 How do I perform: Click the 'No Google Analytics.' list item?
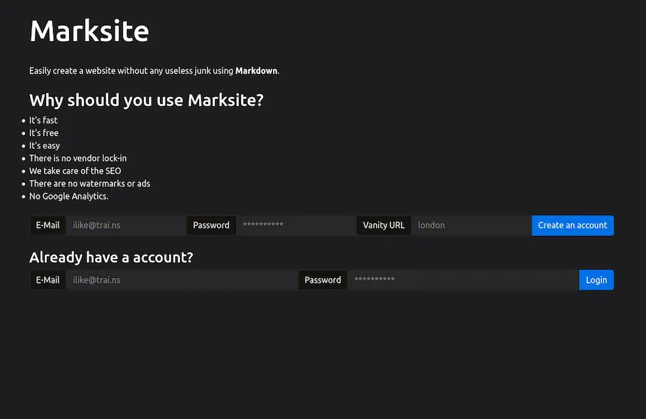[x=68, y=196]
